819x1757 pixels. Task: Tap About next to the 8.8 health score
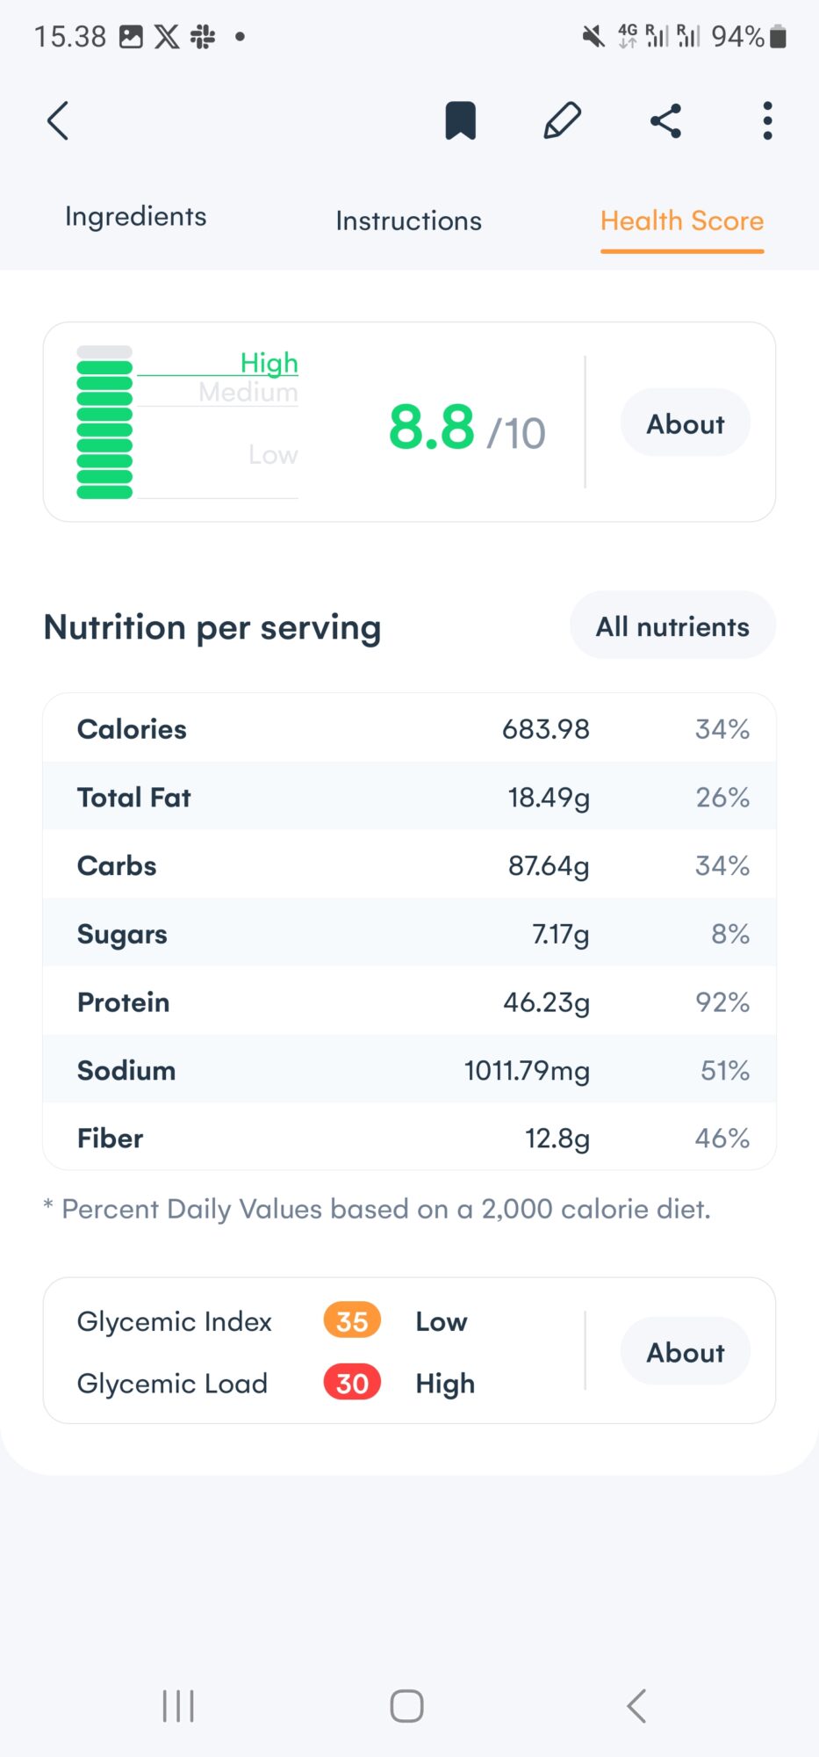685,423
